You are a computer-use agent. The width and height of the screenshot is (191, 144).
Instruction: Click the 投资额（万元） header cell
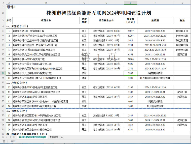[130, 20]
